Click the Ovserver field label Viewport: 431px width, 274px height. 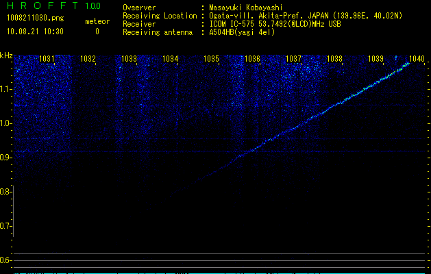(x=139, y=8)
